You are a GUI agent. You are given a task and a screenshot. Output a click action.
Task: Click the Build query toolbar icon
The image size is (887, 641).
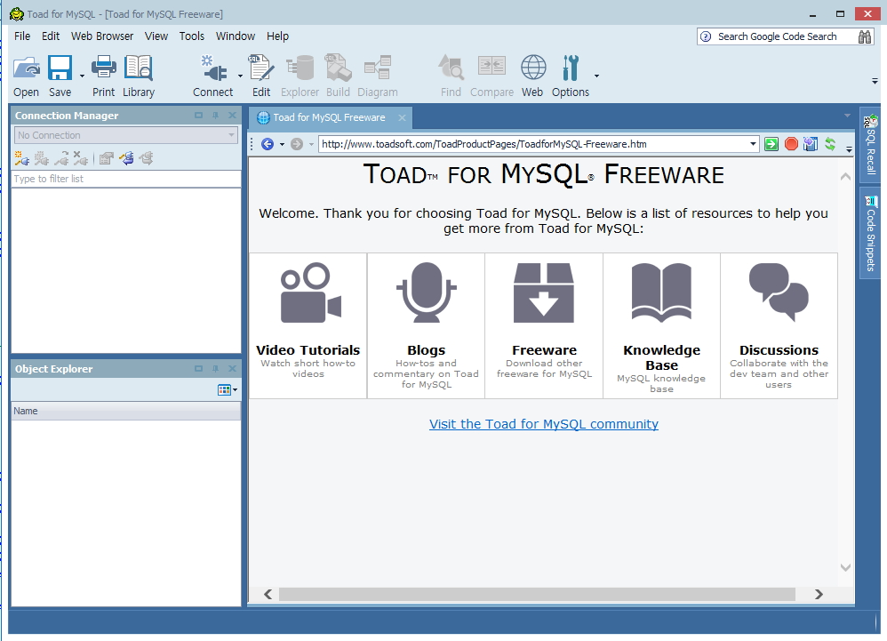tap(338, 68)
